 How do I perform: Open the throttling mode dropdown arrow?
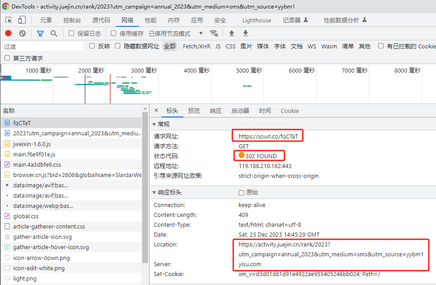pos(201,33)
